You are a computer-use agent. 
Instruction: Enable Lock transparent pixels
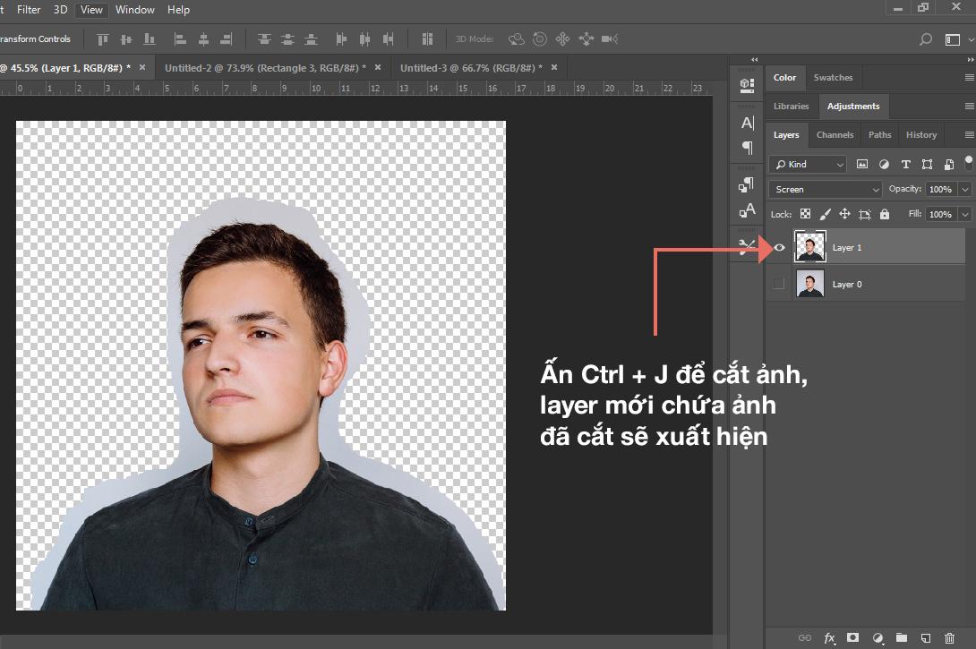click(x=805, y=215)
